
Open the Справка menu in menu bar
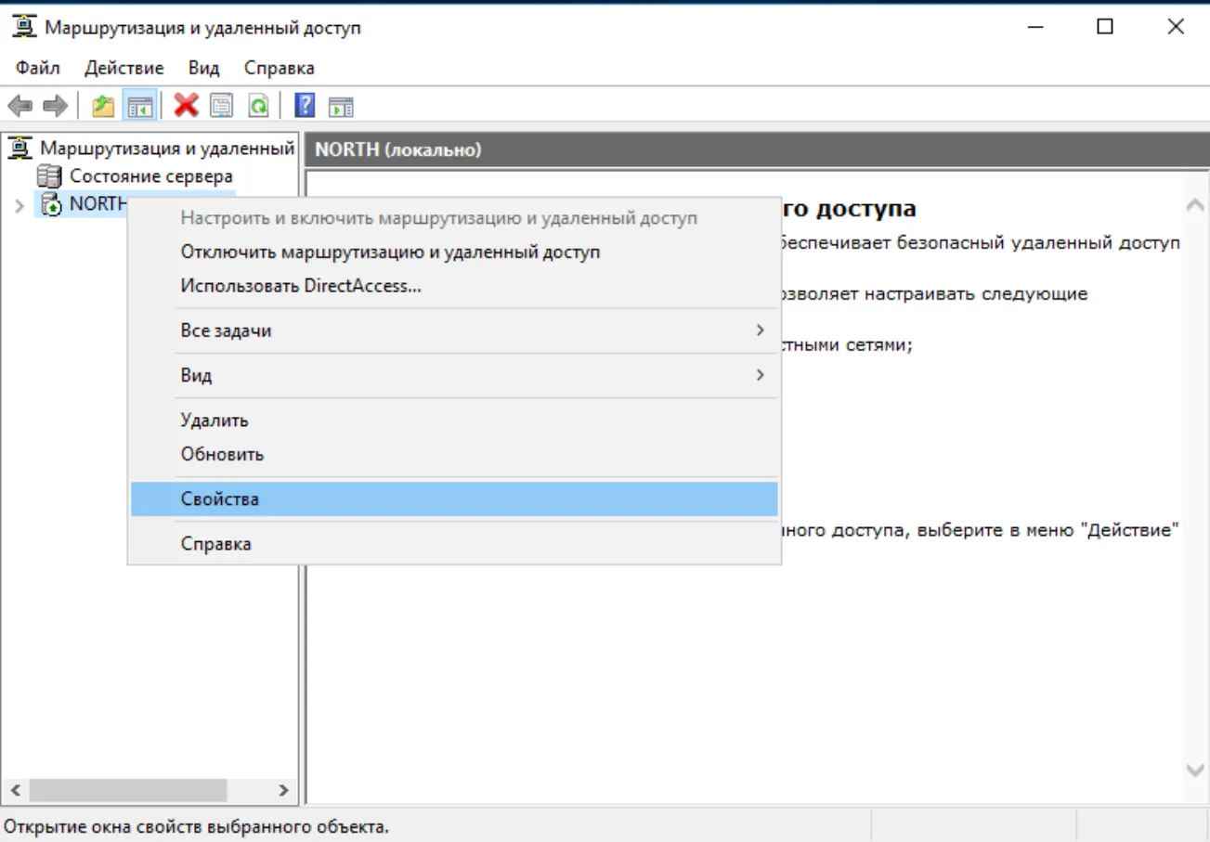280,68
